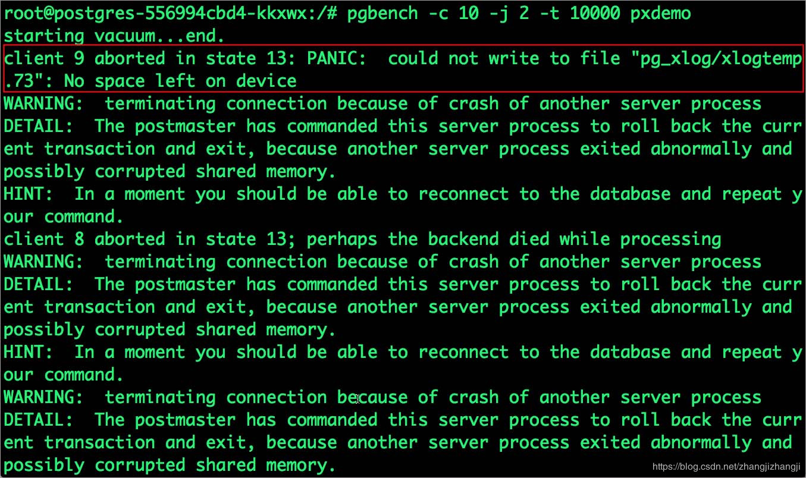
Task: Click the root@postgres shell prompt
Action: click(x=174, y=13)
